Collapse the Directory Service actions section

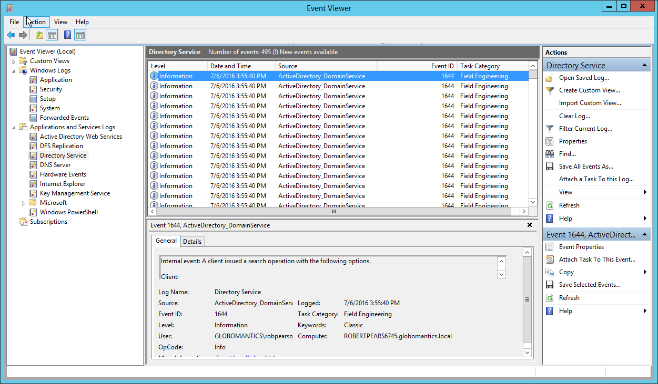(644, 66)
